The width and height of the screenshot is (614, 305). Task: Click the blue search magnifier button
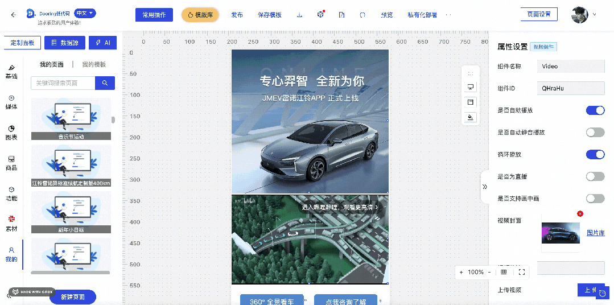[105, 83]
